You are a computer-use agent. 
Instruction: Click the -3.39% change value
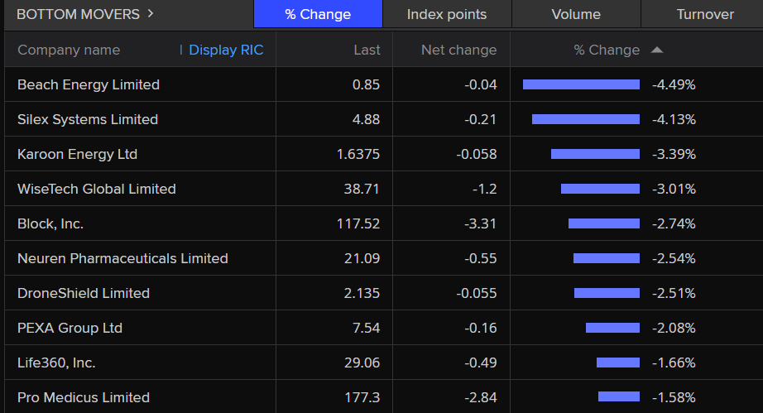click(674, 154)
